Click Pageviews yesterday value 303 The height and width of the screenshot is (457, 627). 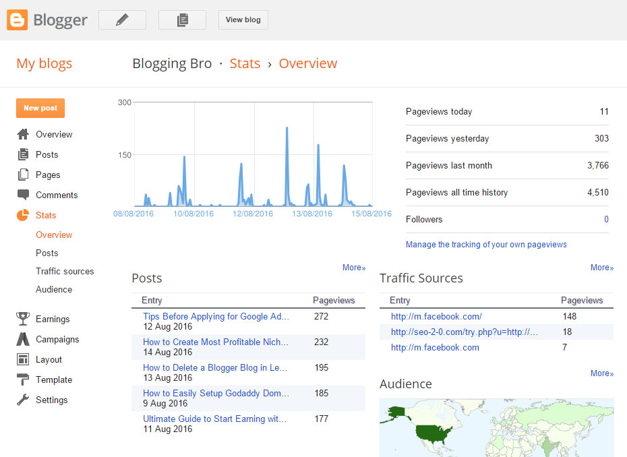tap(601, 138)
